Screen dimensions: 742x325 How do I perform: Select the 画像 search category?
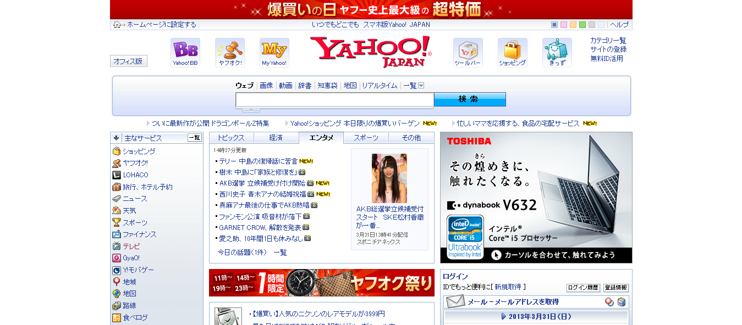(266, 86)
